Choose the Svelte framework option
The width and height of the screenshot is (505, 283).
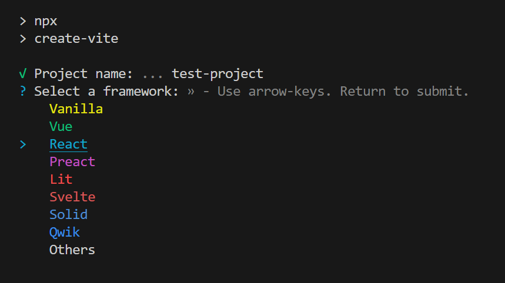(x=72, y=197)
